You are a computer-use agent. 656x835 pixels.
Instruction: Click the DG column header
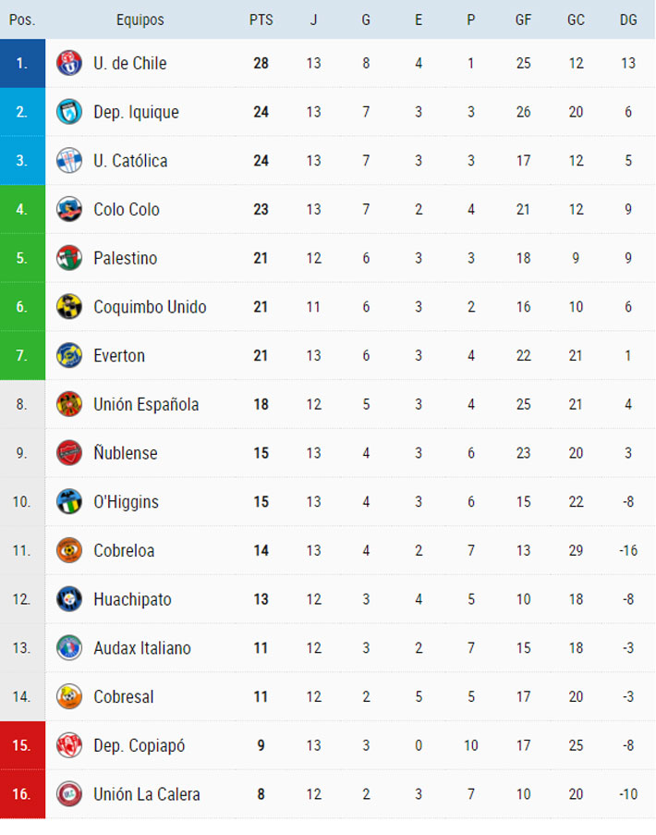click(628, 19)
